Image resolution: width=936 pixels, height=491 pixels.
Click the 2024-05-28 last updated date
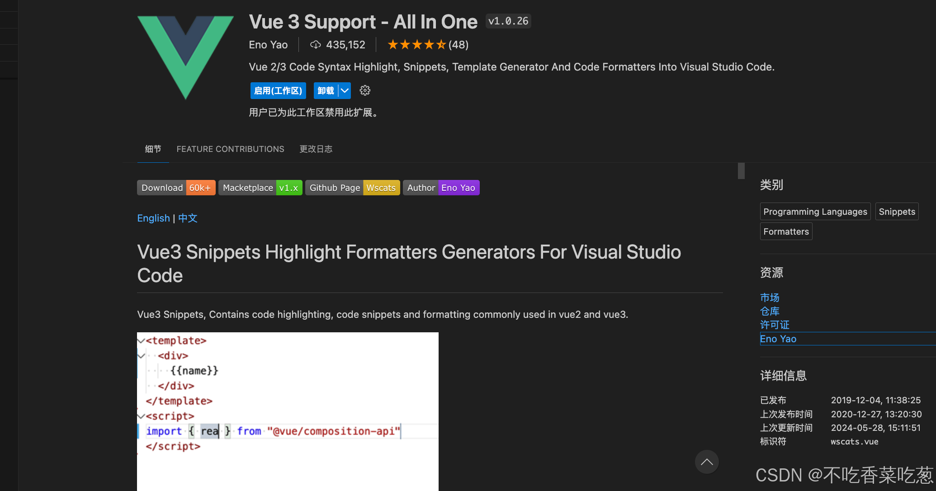pyautogui.click(x=876, y=428)
